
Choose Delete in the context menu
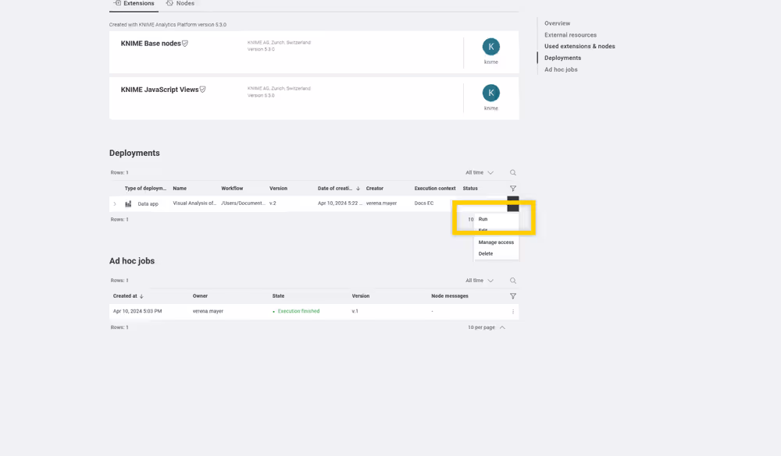(x=487, y=253)
